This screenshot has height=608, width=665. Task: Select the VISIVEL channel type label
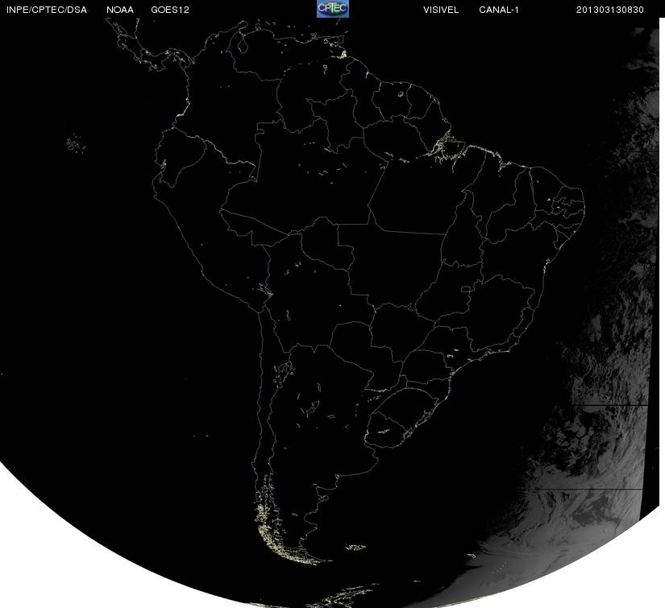pyautogui.click(x=441, y=10)
